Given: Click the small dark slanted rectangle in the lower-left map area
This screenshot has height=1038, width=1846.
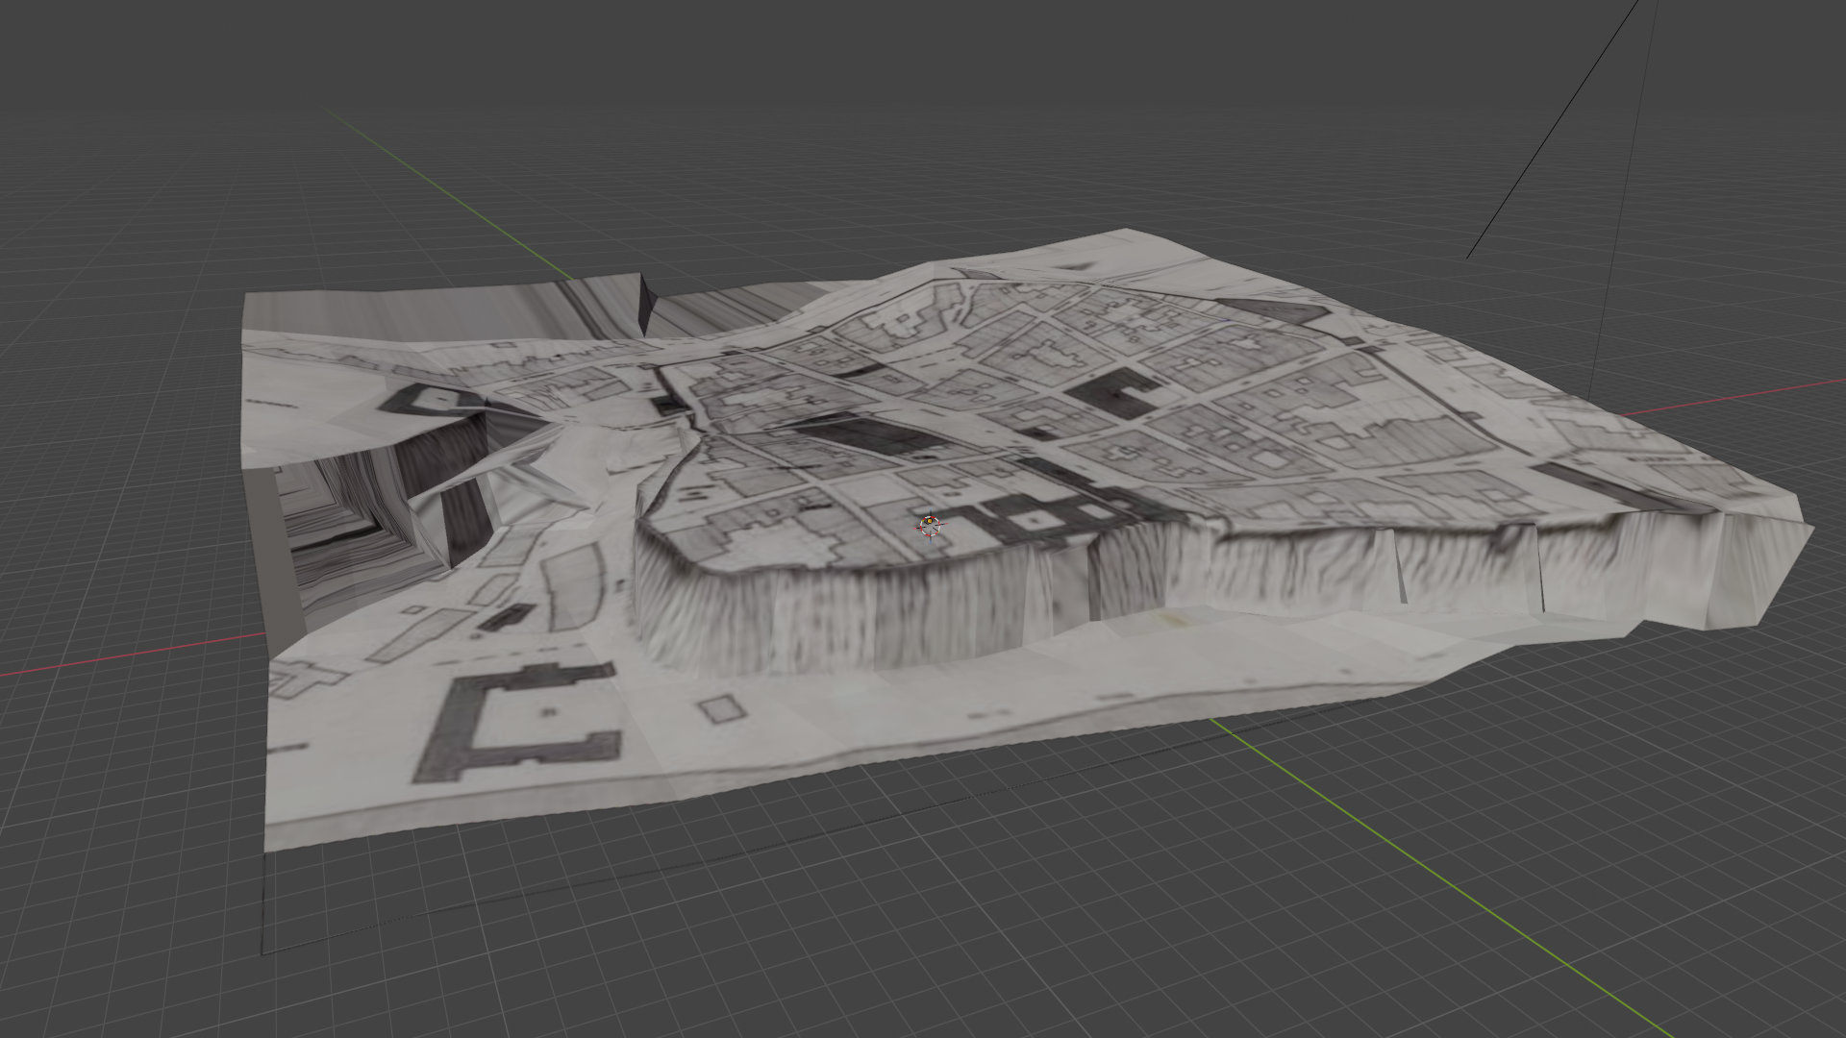Looking at the screenshot, I should pos(506,617).
